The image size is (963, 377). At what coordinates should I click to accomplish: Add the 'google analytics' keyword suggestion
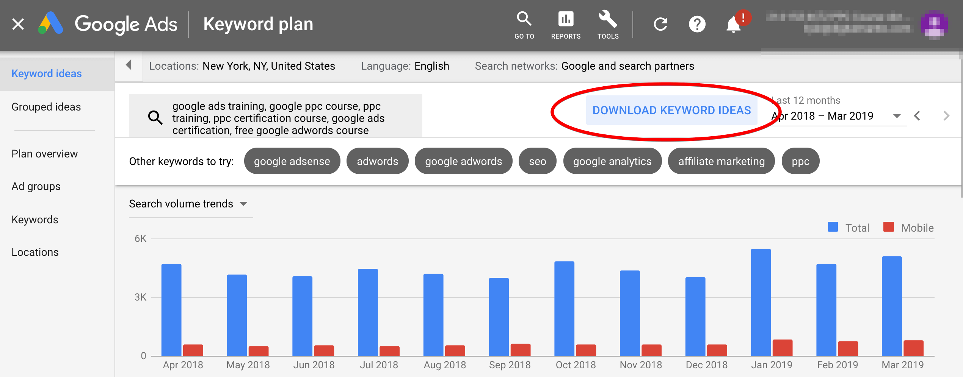(x=612, y=161)
